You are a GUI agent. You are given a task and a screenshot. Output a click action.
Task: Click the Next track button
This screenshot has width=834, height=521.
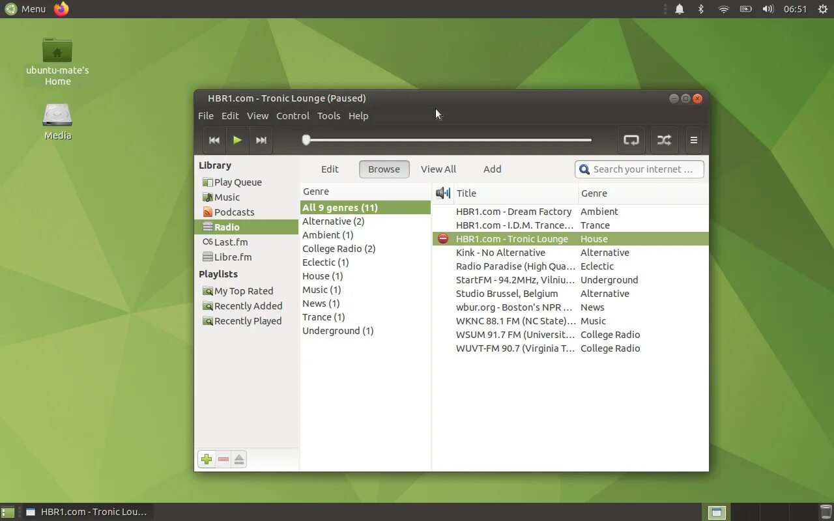point(261,140)
